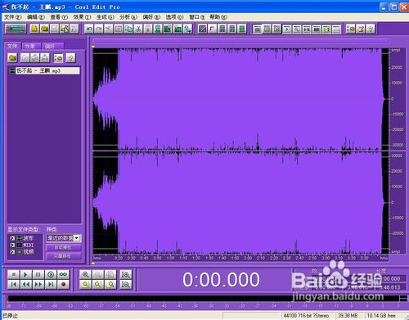The image size is (409, 320).
Task: Open the 分析 menu
Action: 128,17
